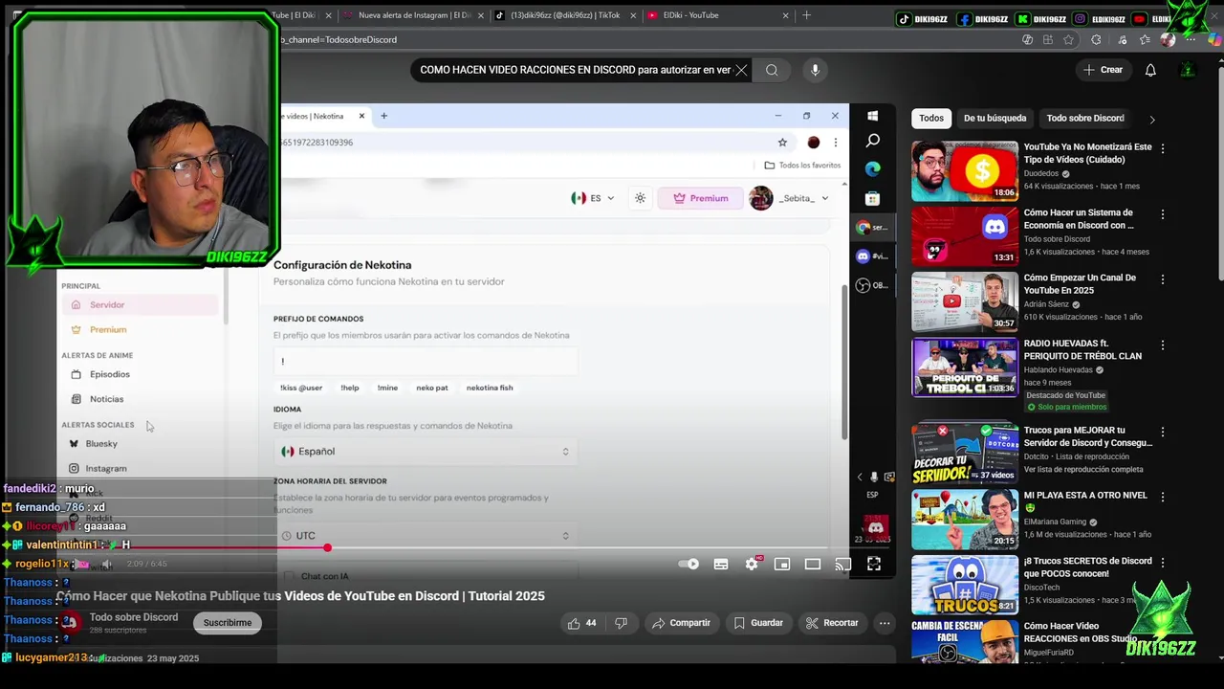Viewport: 1224px width, 689px height.
Task: Open player settings gear icon
Action: [752, 565]
